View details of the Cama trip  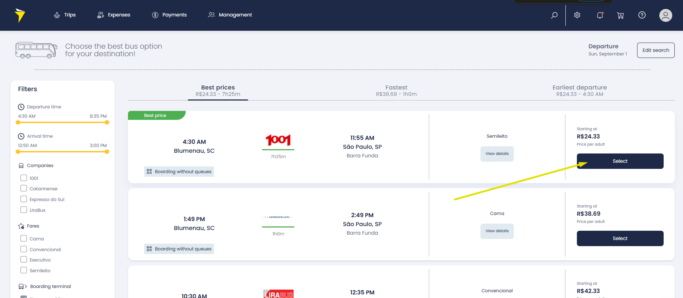tap(497, 231)
